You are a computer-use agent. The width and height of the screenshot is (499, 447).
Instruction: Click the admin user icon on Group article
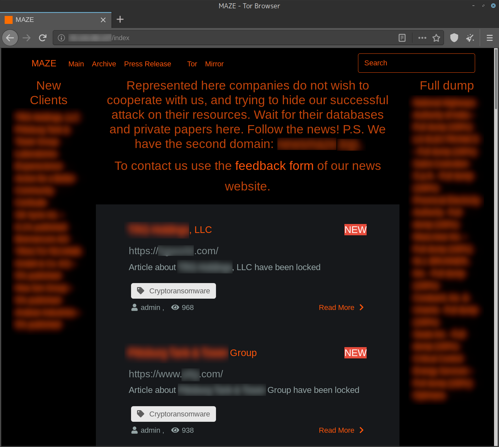pyautogui.click(x=134, y=430)
